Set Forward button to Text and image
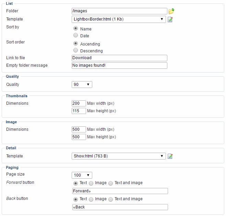The height and width of the screenshot is (216, 226). click(x=111, y=183)
